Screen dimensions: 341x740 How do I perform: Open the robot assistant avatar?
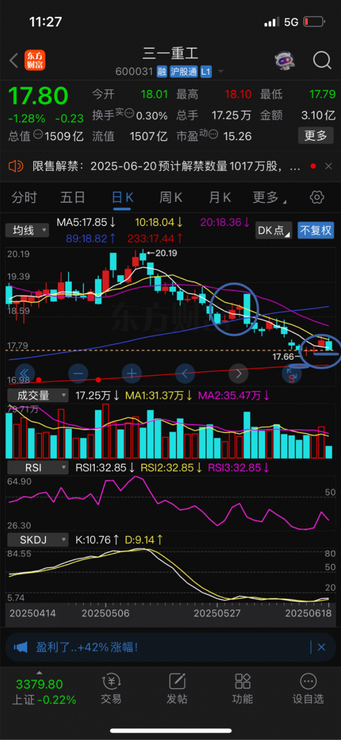tap(285, 60)
